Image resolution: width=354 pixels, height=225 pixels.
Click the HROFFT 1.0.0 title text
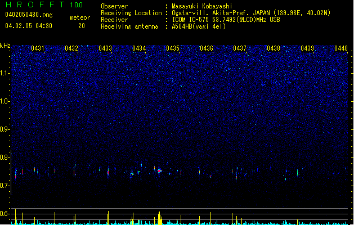[x=44, y=4]
